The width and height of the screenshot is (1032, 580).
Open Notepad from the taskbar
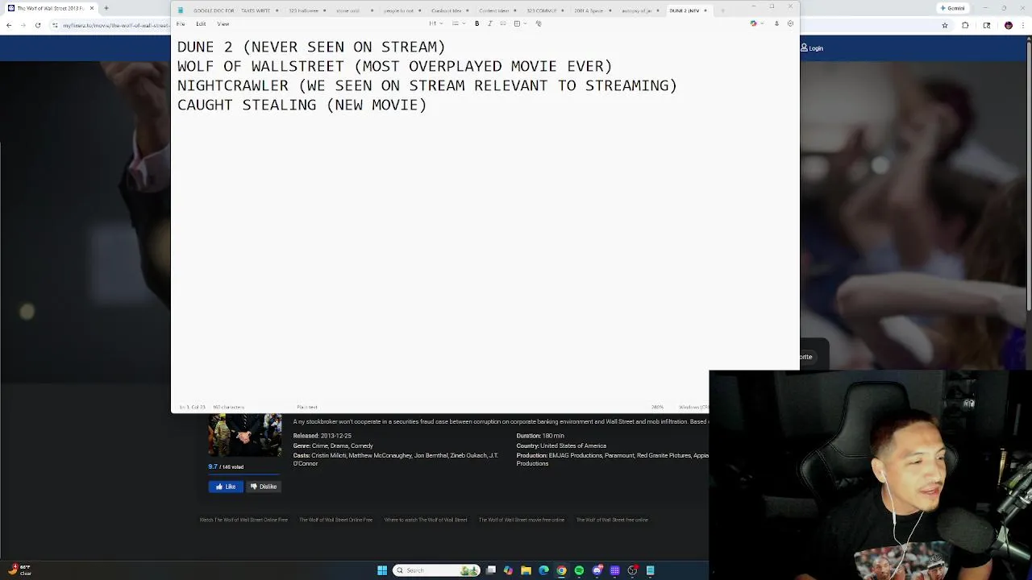coord(650,570)
